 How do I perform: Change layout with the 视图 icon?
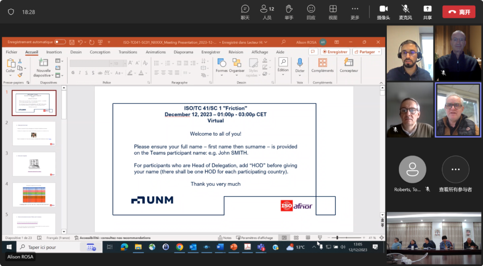click(333, 12)
